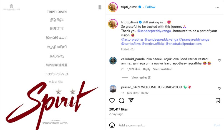Expand View replies (3) thread

[141, 77]
